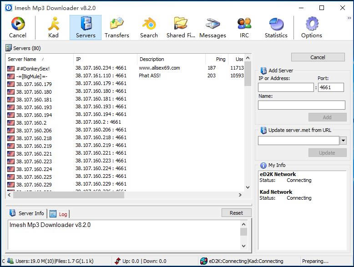Click server list vertical scrollbar up arrow

point(248,58)
